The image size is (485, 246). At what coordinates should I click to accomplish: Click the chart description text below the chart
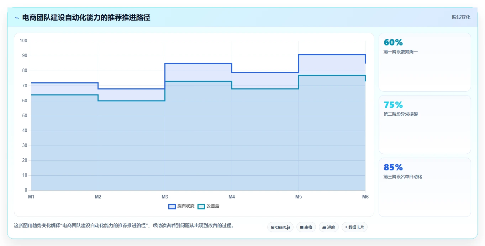tap(124, 225)
